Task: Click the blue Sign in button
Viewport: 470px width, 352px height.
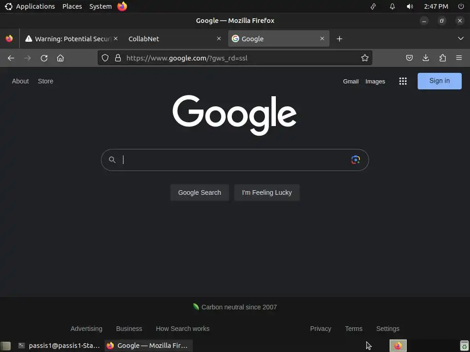Action: coord(439,81)
